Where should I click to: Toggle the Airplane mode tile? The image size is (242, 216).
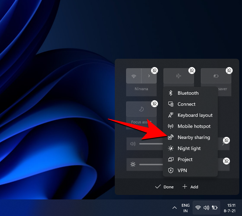[x=178, y=76]
